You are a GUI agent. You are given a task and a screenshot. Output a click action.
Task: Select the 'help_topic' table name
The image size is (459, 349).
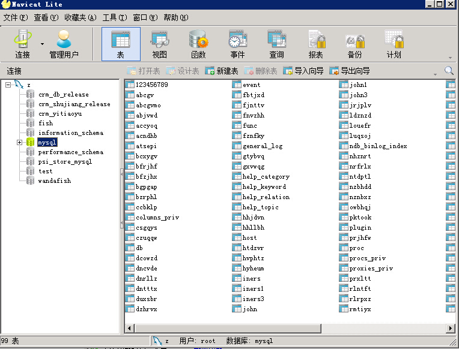pyautogui.click(x=261, y=207)
